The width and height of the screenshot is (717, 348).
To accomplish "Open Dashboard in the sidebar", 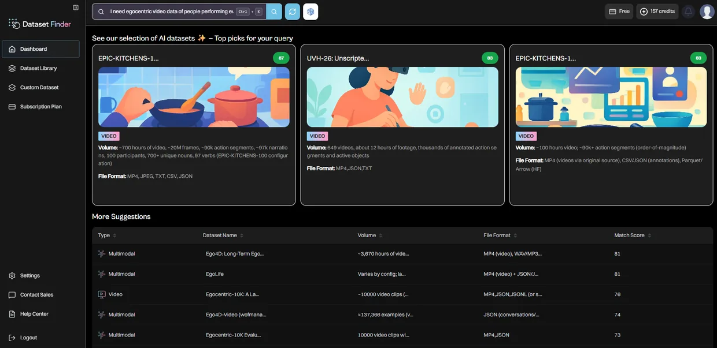I will click(40, 49).
